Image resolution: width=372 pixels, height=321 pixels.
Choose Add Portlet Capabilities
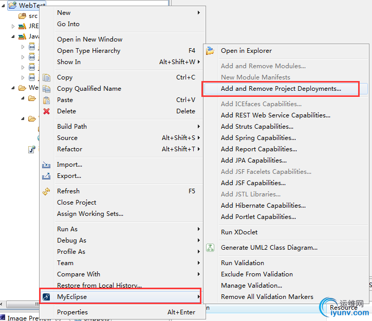tap(258, 217)
